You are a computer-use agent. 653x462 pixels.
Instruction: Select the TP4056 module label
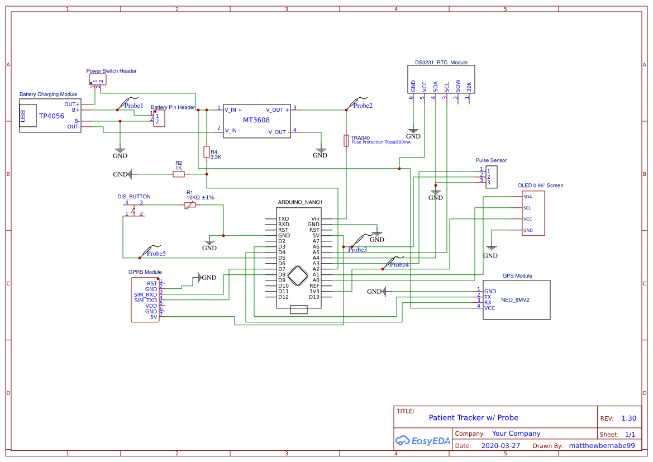click(51, 116)
